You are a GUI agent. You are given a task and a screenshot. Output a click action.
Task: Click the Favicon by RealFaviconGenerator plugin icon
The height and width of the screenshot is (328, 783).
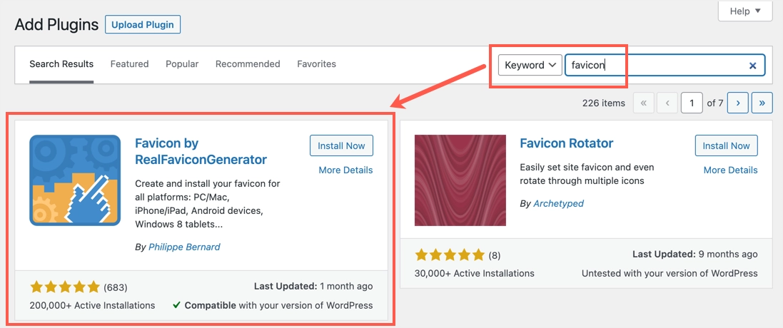(x=75, y=180)
